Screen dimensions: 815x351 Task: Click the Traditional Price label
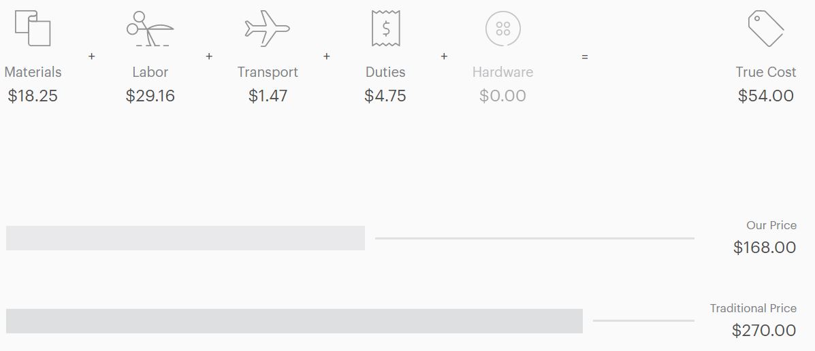click(753, 308)
